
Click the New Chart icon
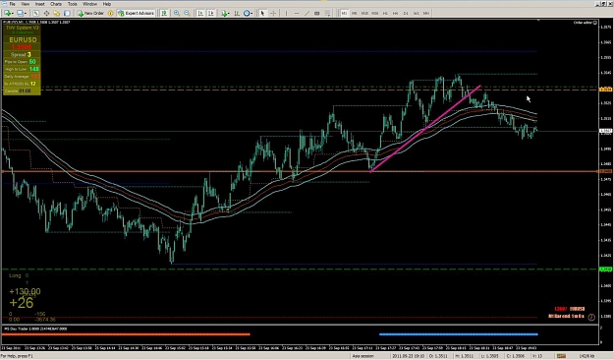tap(7, 14)
